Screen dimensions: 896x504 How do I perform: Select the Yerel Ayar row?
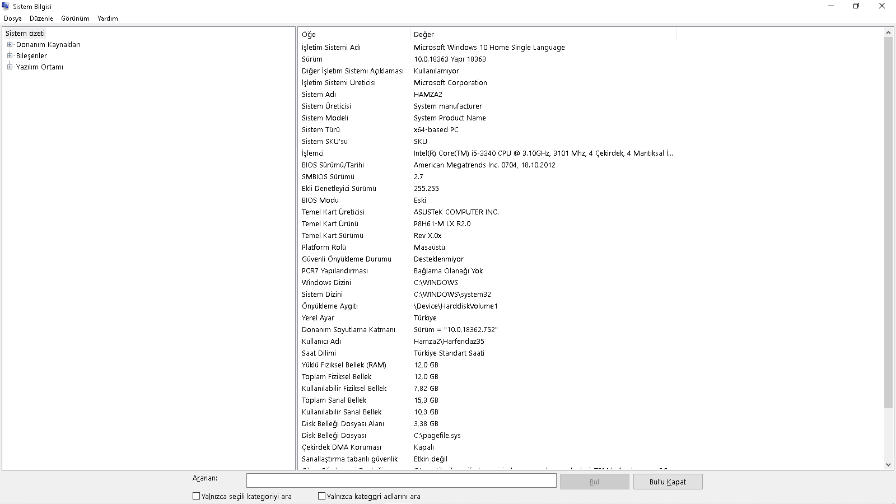(x=487, y=318)
